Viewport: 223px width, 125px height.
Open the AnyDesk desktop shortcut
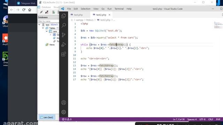5,40
